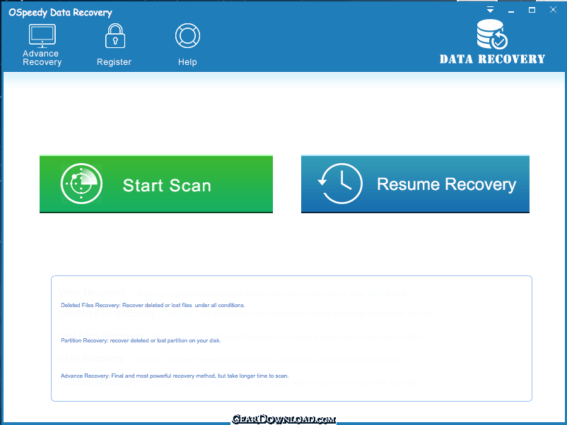This screenshot has width=567, height=425.
Task: Click the Resume Recovery text
Action: [x=447, y=184]
